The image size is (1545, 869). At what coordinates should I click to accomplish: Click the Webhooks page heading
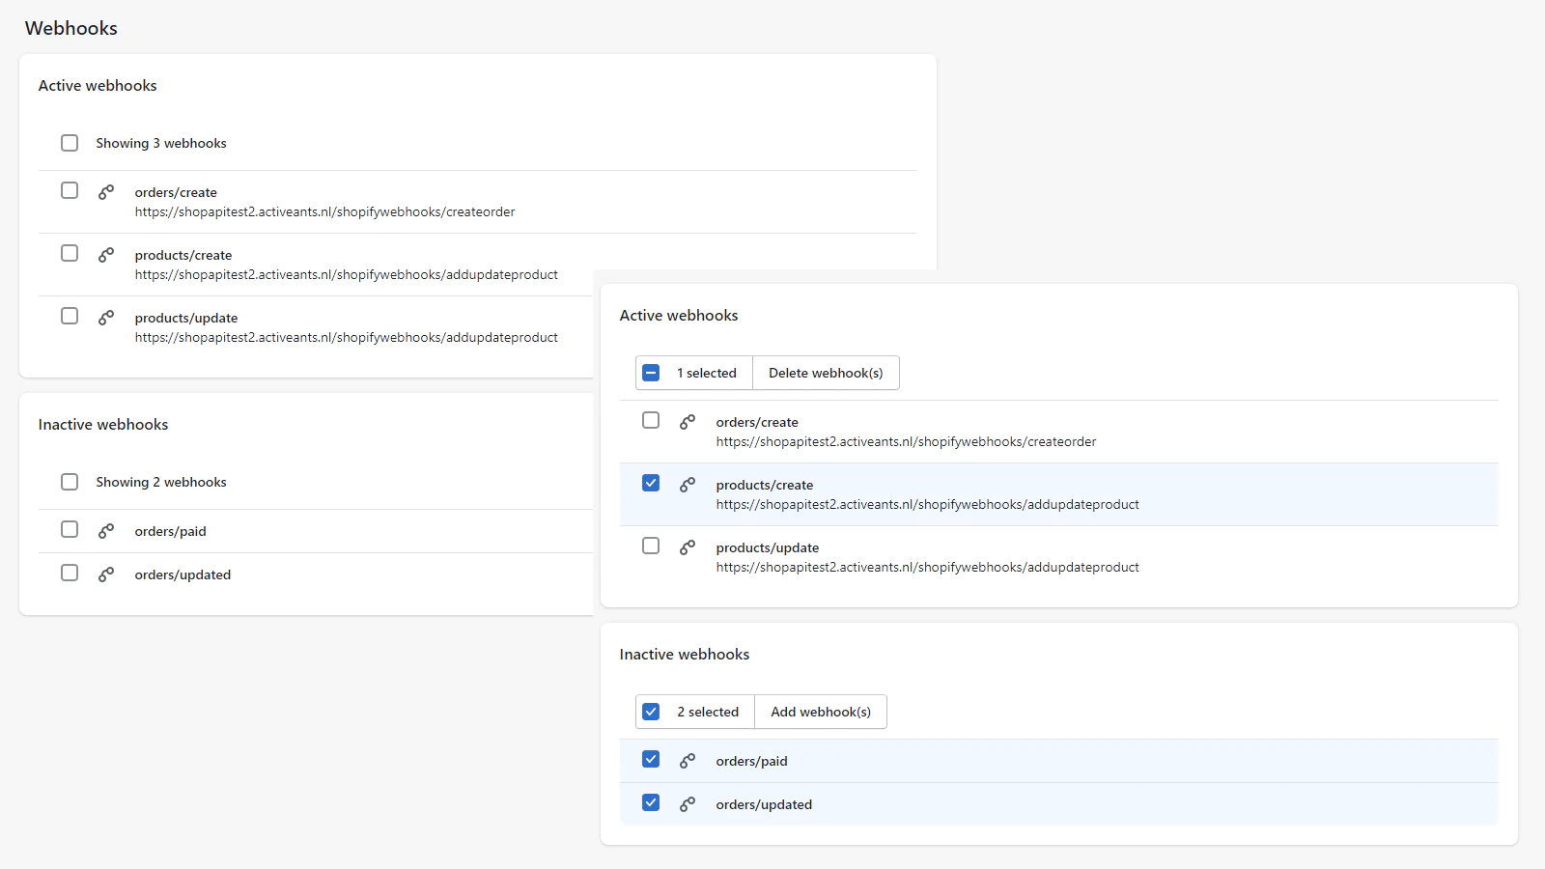71,28
